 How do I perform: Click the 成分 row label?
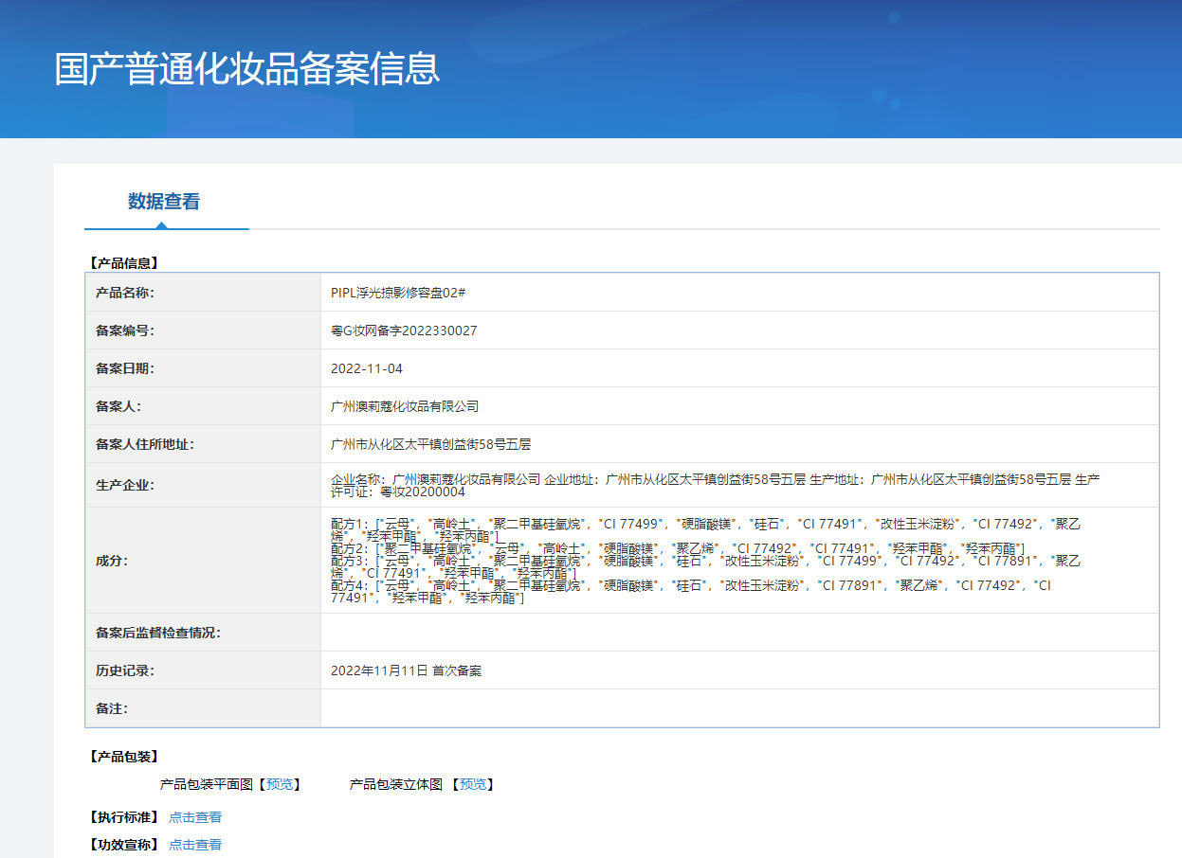point(112,561)
